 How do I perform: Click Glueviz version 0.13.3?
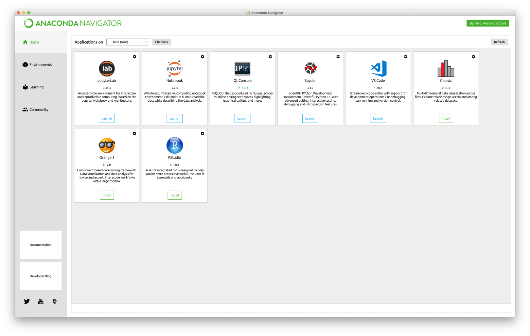446,88
